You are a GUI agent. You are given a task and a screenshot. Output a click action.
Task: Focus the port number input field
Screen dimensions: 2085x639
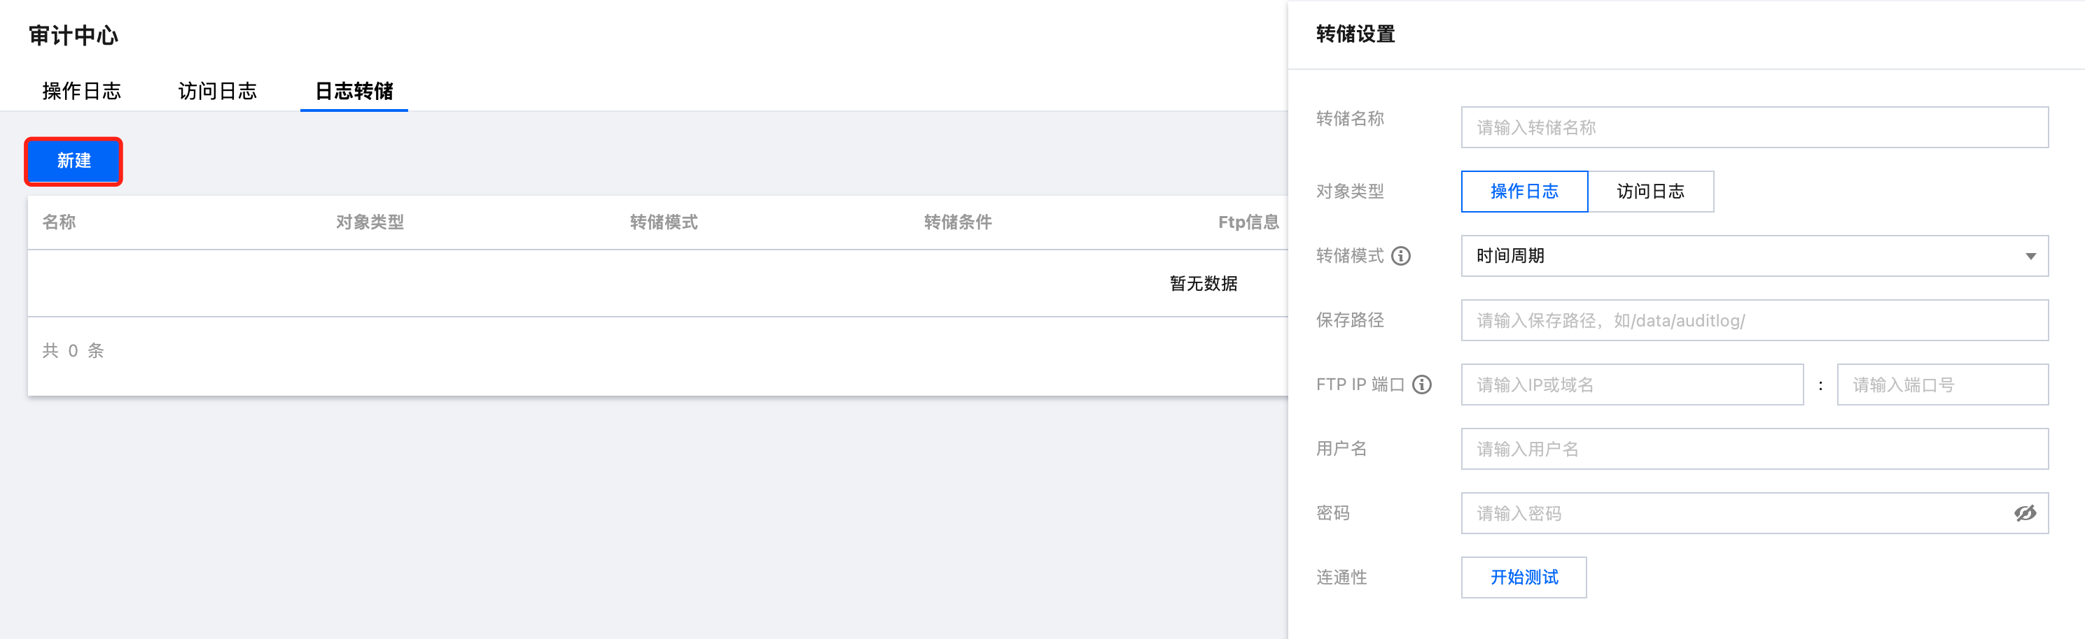(x=1941, y=385)
